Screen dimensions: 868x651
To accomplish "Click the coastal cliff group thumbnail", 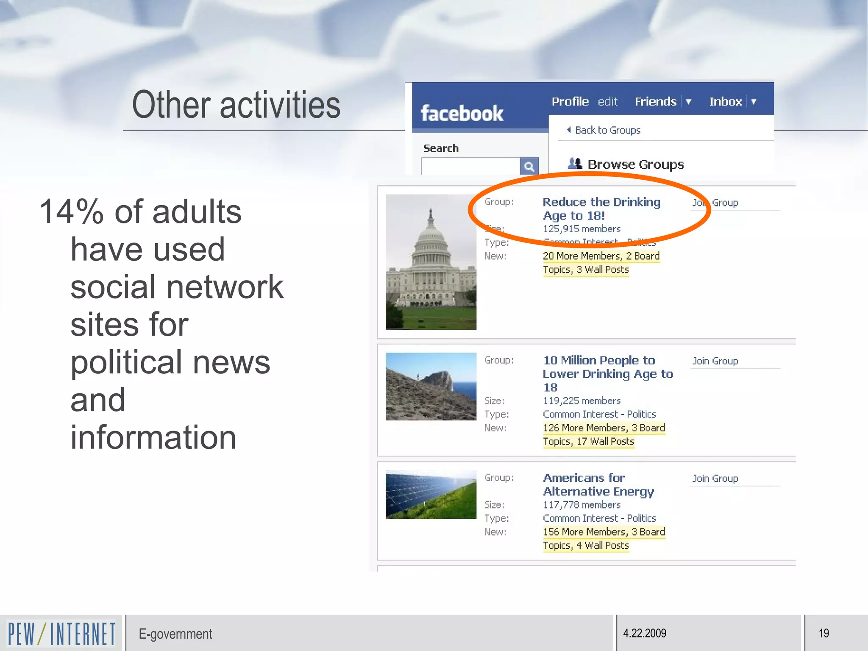I will pos(431,387).
